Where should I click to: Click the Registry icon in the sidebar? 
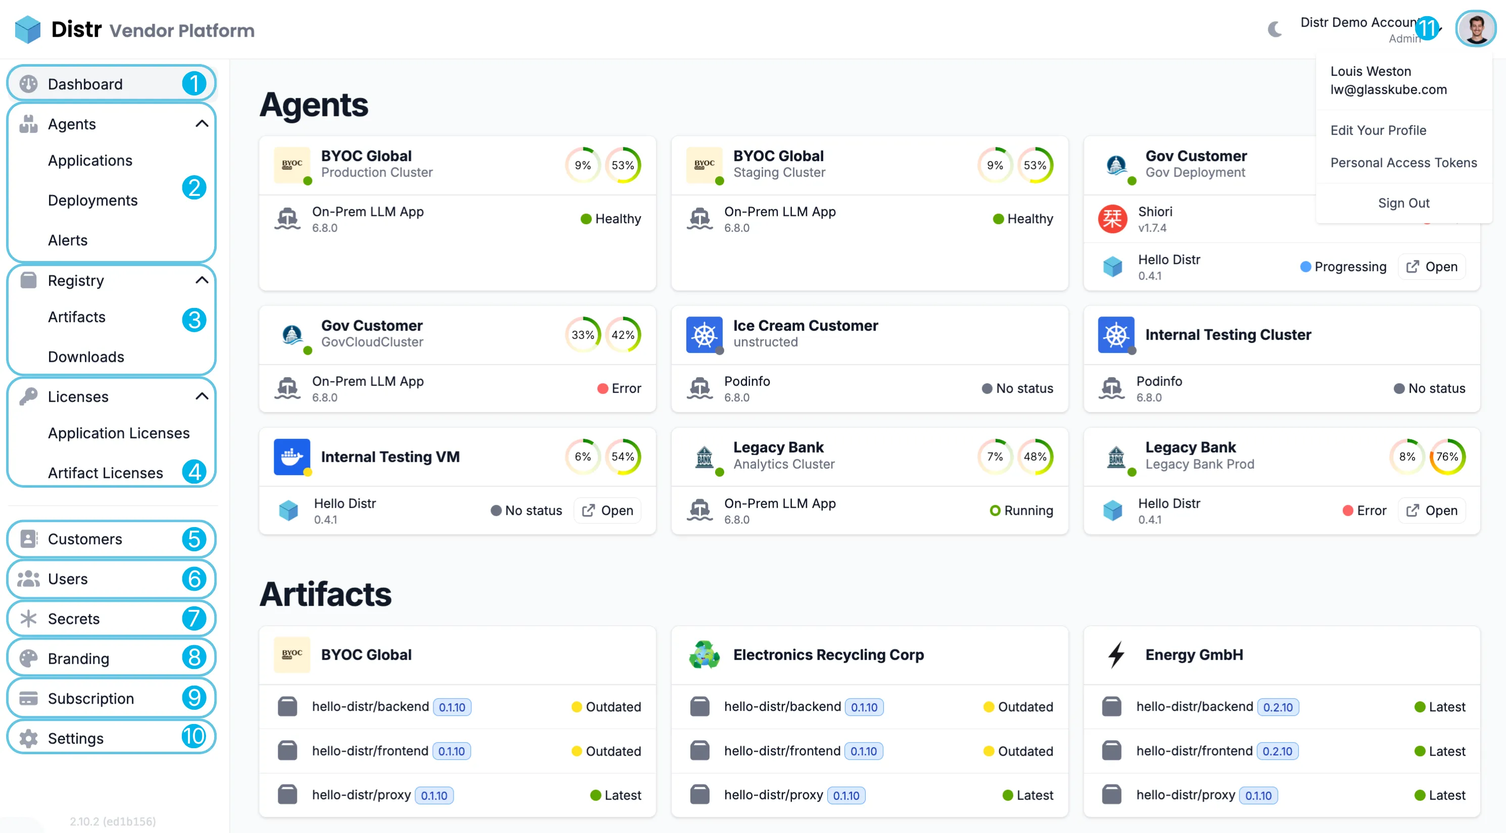[28, 280]
